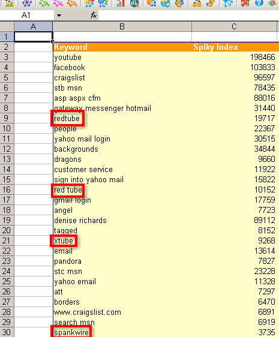This screenshot has height=337, width=279.
Task: Click the blue branching network toolbar icon
Action: [228, 3]
